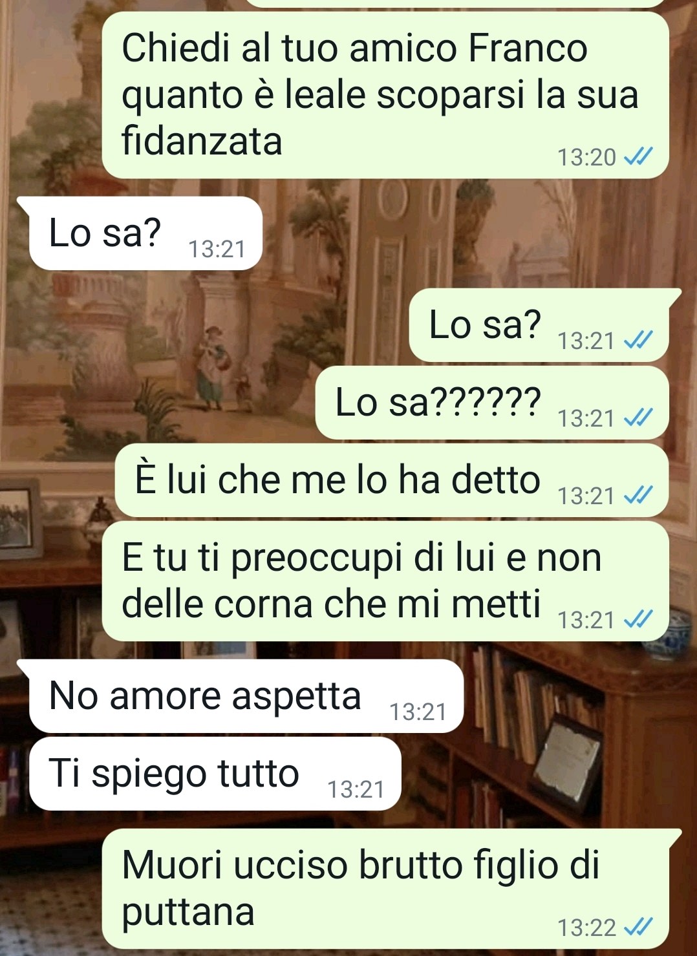The width and height of the screenshot is (697, 956).
Task: Tap the 13:22 timestamp on the last message
Action: pyautogui.click(x=586, y=928)
